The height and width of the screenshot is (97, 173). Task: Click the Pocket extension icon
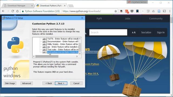pos(132,11)
